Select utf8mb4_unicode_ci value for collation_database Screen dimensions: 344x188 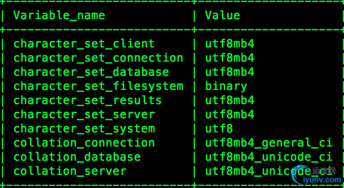point(269,157)
